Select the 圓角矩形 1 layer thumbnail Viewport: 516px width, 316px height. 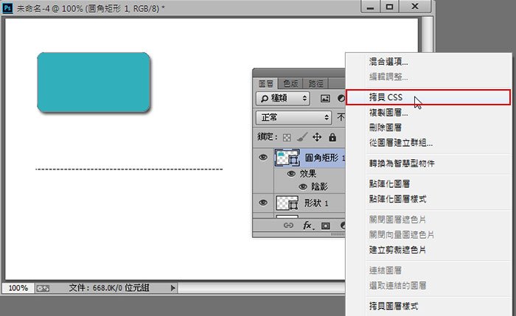287,157
